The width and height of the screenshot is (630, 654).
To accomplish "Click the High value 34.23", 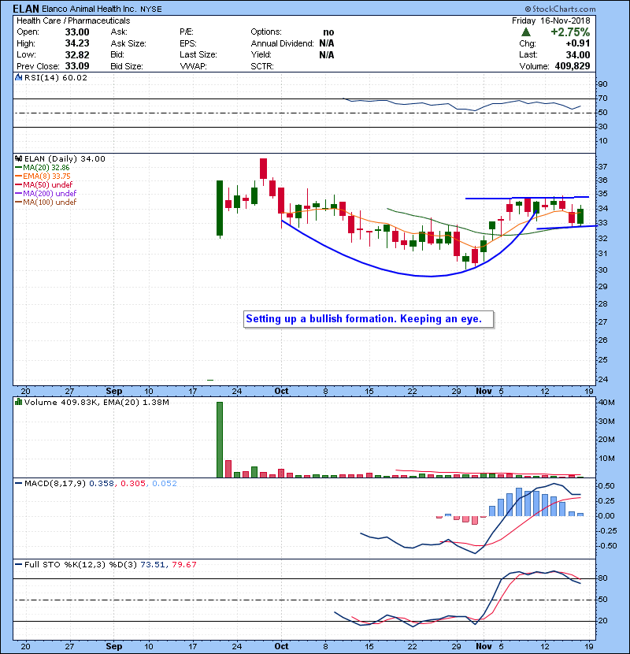I will [77, 43].
